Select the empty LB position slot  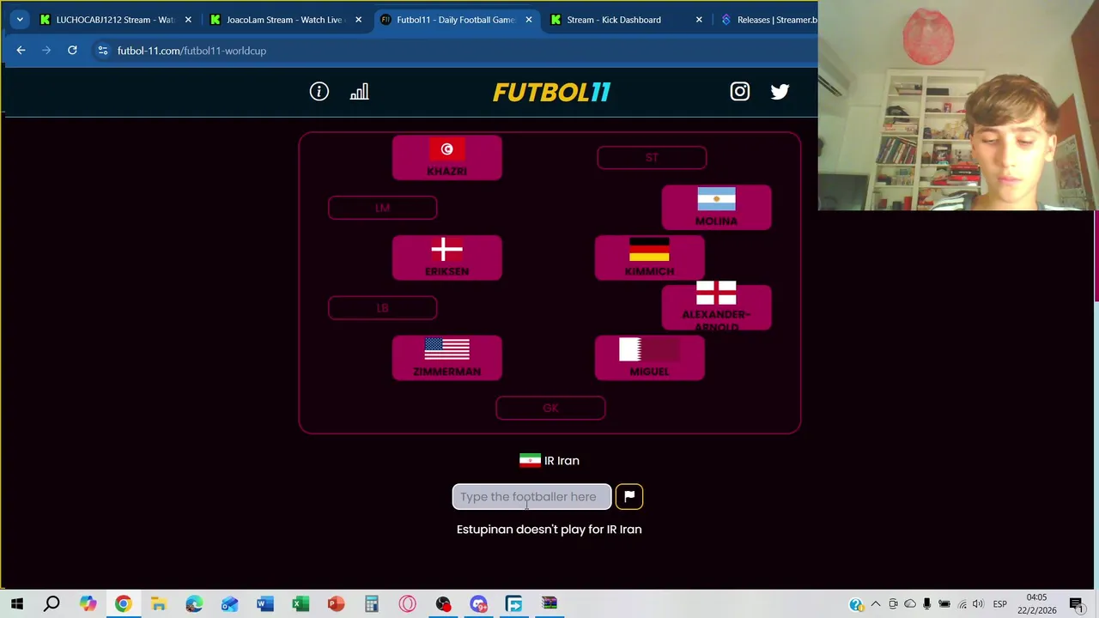coord(382,307)
